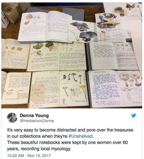The image size is (144, 159).
Task: Click the blue-ink handwritten notebook page
Action: [104, 89]
